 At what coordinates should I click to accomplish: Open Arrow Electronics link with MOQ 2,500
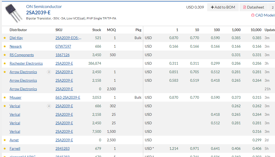click(x=23, y=89)
